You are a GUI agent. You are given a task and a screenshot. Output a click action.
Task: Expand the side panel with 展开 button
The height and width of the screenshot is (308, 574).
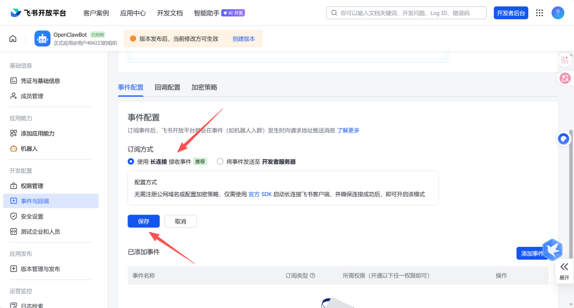(564, 270)
